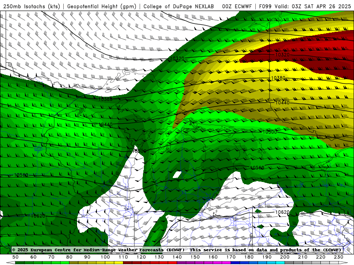Click the 60 label on color scale
Screen dimensions: 354x265
(34, 257)
